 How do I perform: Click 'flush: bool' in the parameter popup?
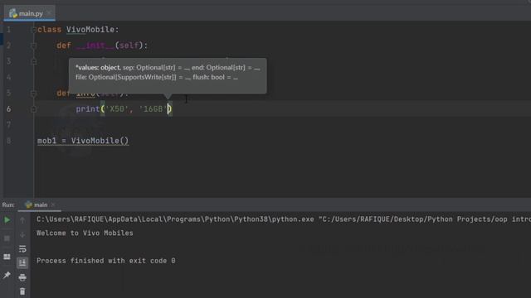[208, 77]
